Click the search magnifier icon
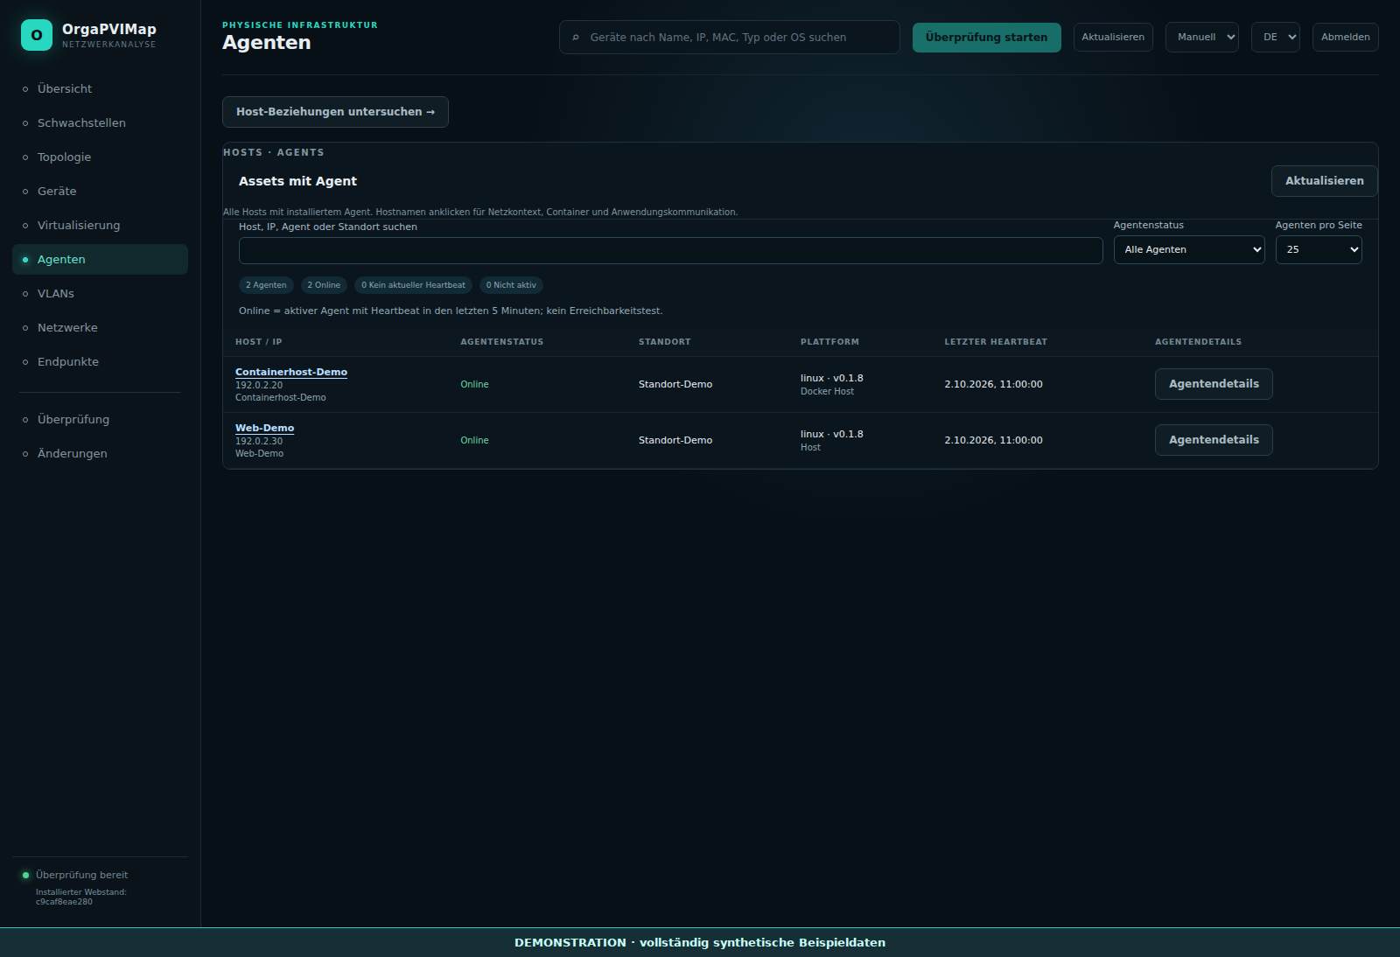 [x=576, y=38]
